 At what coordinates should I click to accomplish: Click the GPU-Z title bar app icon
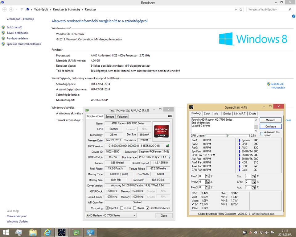pos(87,110)
